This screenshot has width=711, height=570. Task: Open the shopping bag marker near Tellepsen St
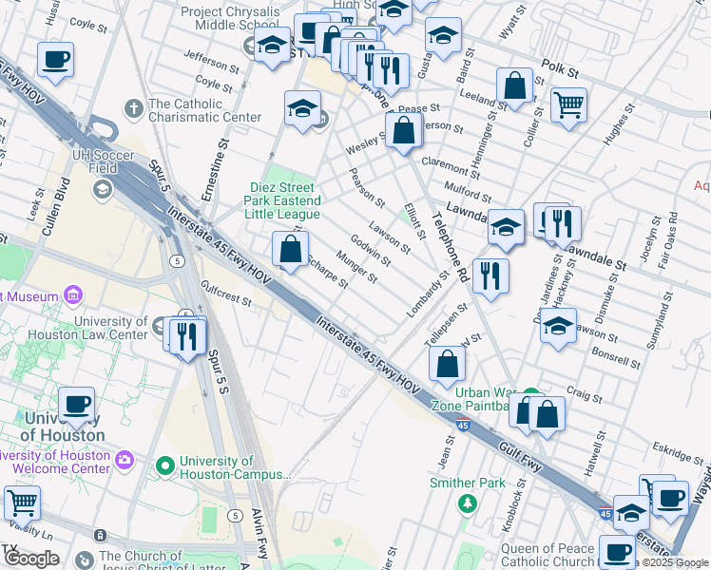tap(447, 367)
